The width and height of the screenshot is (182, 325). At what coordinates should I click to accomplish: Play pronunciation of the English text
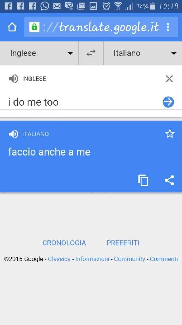14,78
